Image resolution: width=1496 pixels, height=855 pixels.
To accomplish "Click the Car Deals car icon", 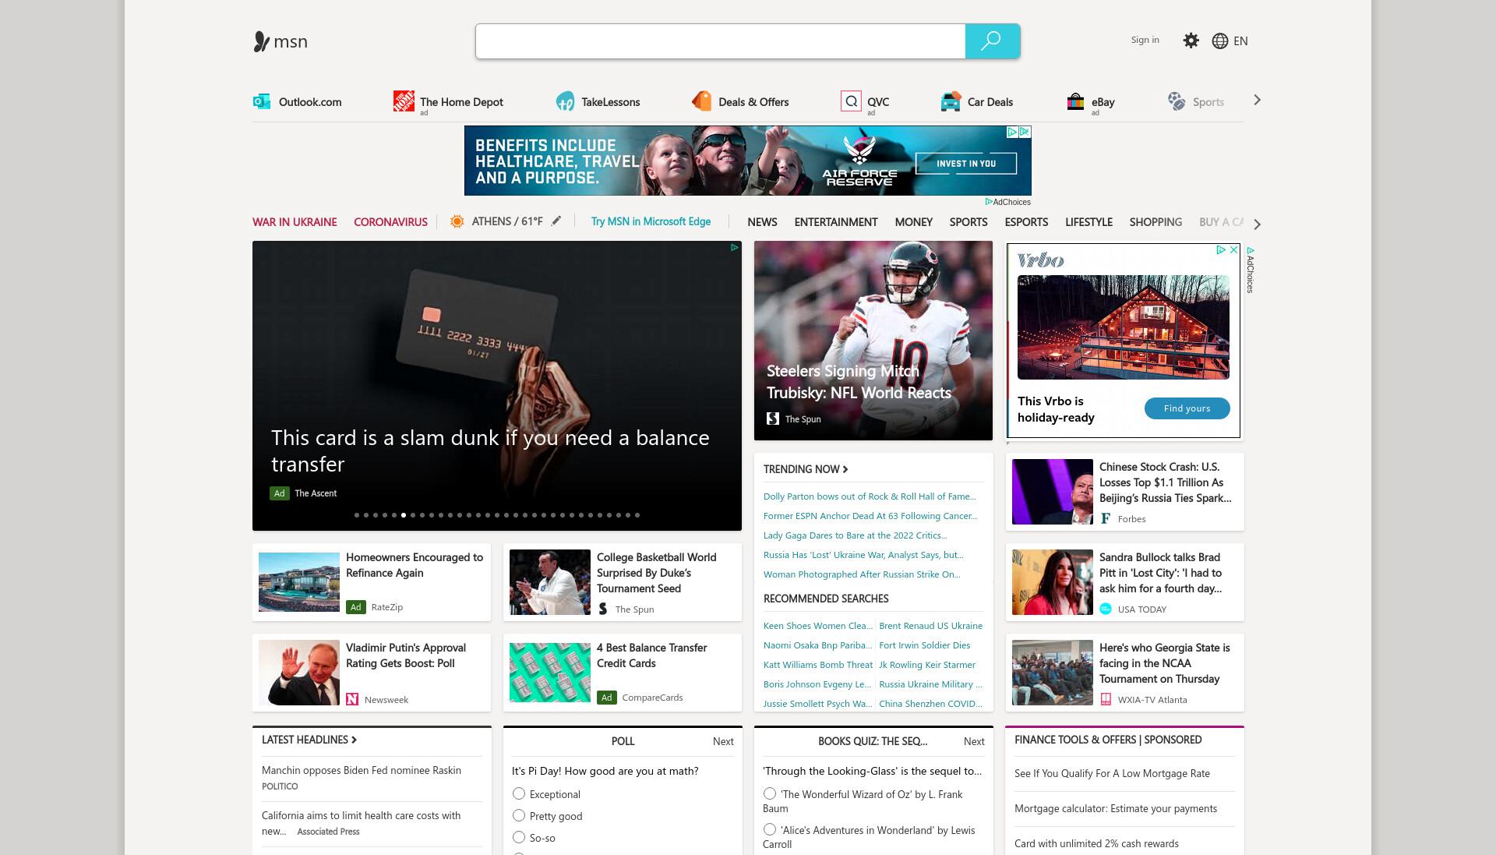I will tap(951, 101).
